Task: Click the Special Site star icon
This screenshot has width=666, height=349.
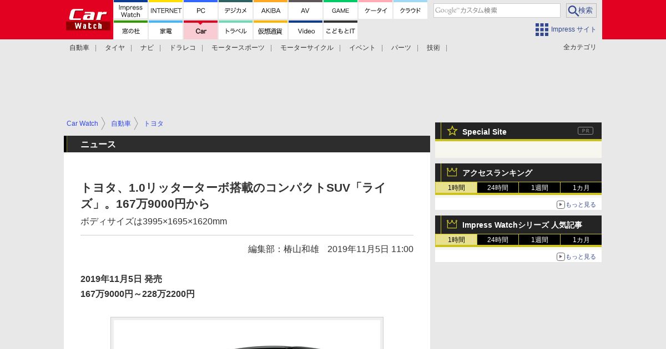Action: click(452, 131)
